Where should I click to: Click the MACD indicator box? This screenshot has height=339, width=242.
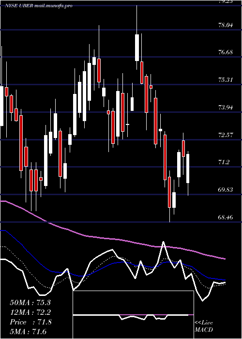133,315
